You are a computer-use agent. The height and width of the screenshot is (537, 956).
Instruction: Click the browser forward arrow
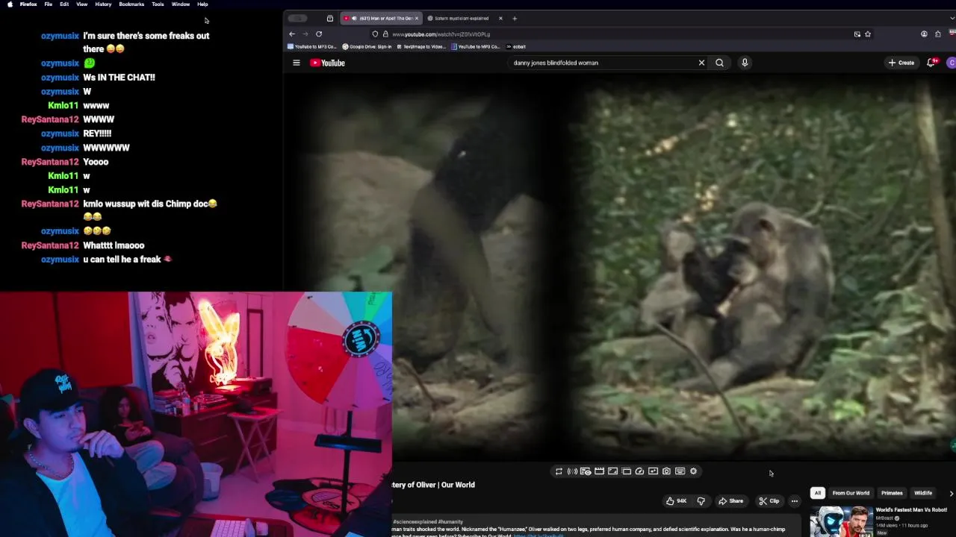coord(305,34)
